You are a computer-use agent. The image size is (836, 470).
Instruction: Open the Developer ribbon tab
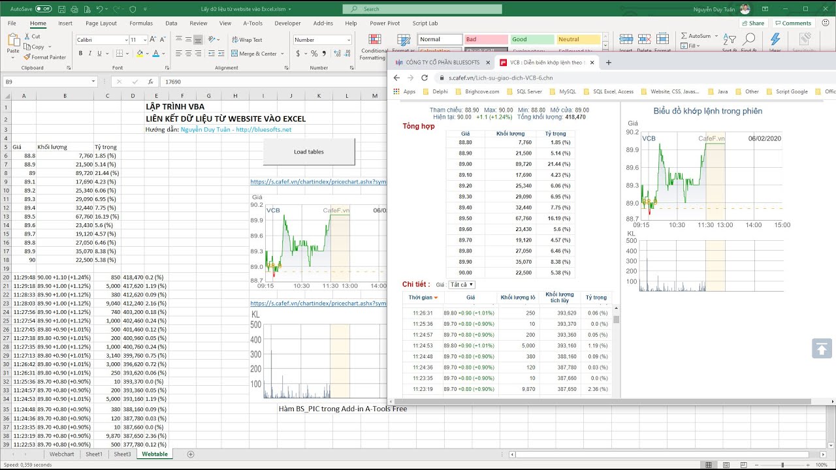[287, 23]
